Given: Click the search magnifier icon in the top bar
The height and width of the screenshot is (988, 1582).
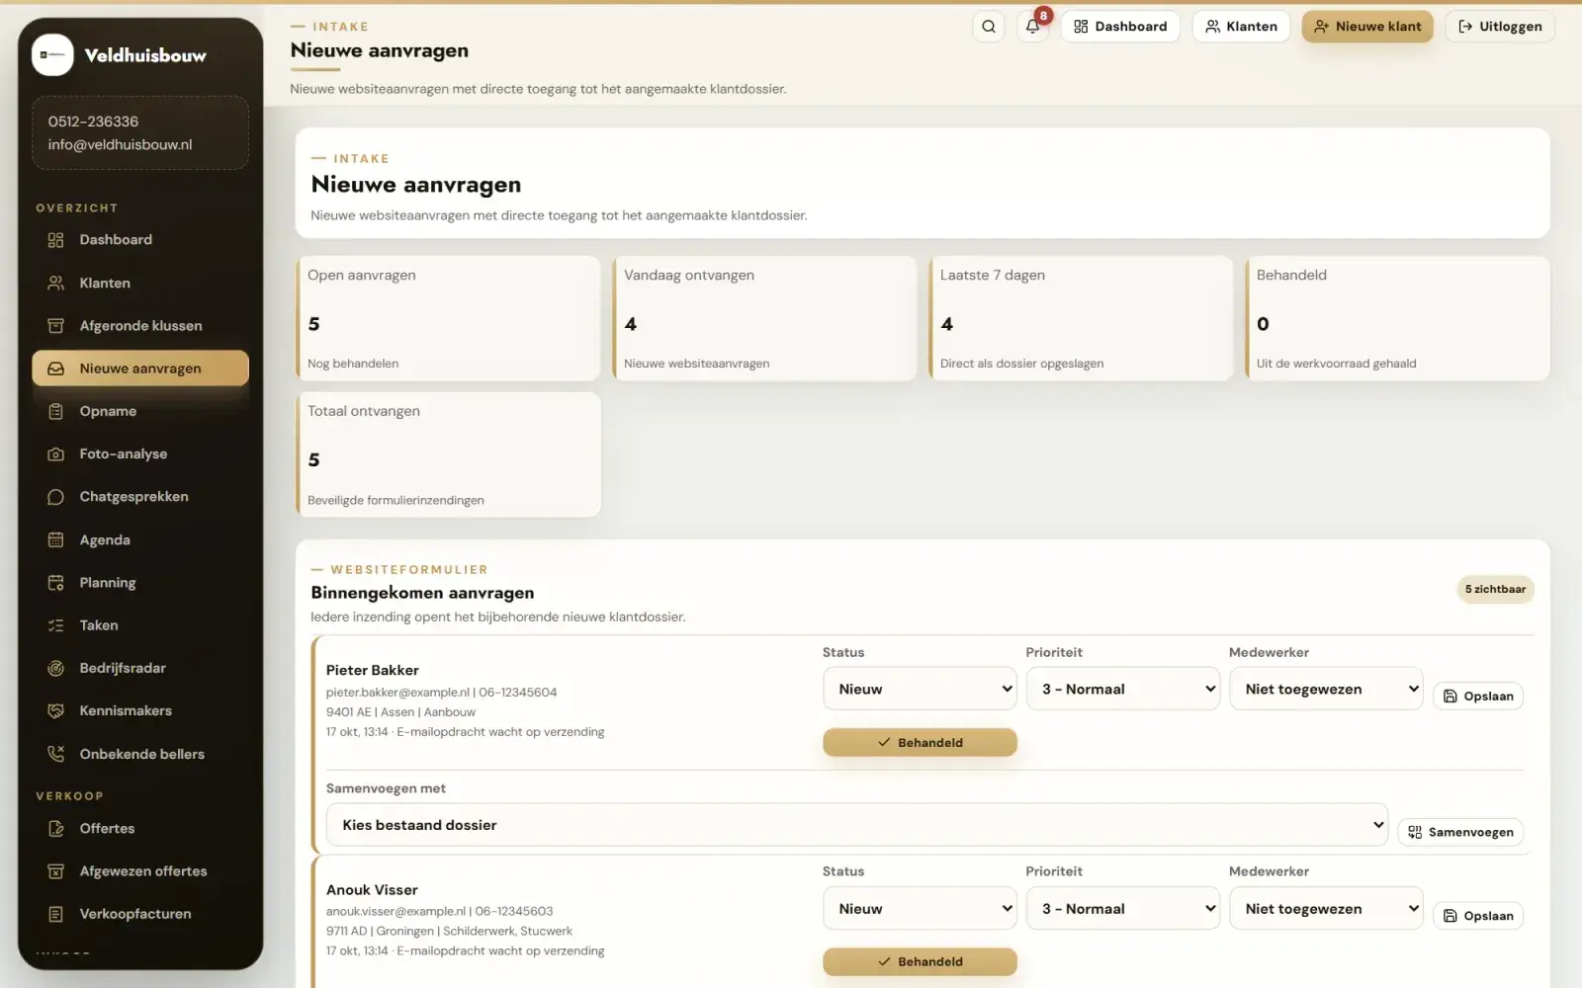Looking at the screenshot, I should point(988,27).
